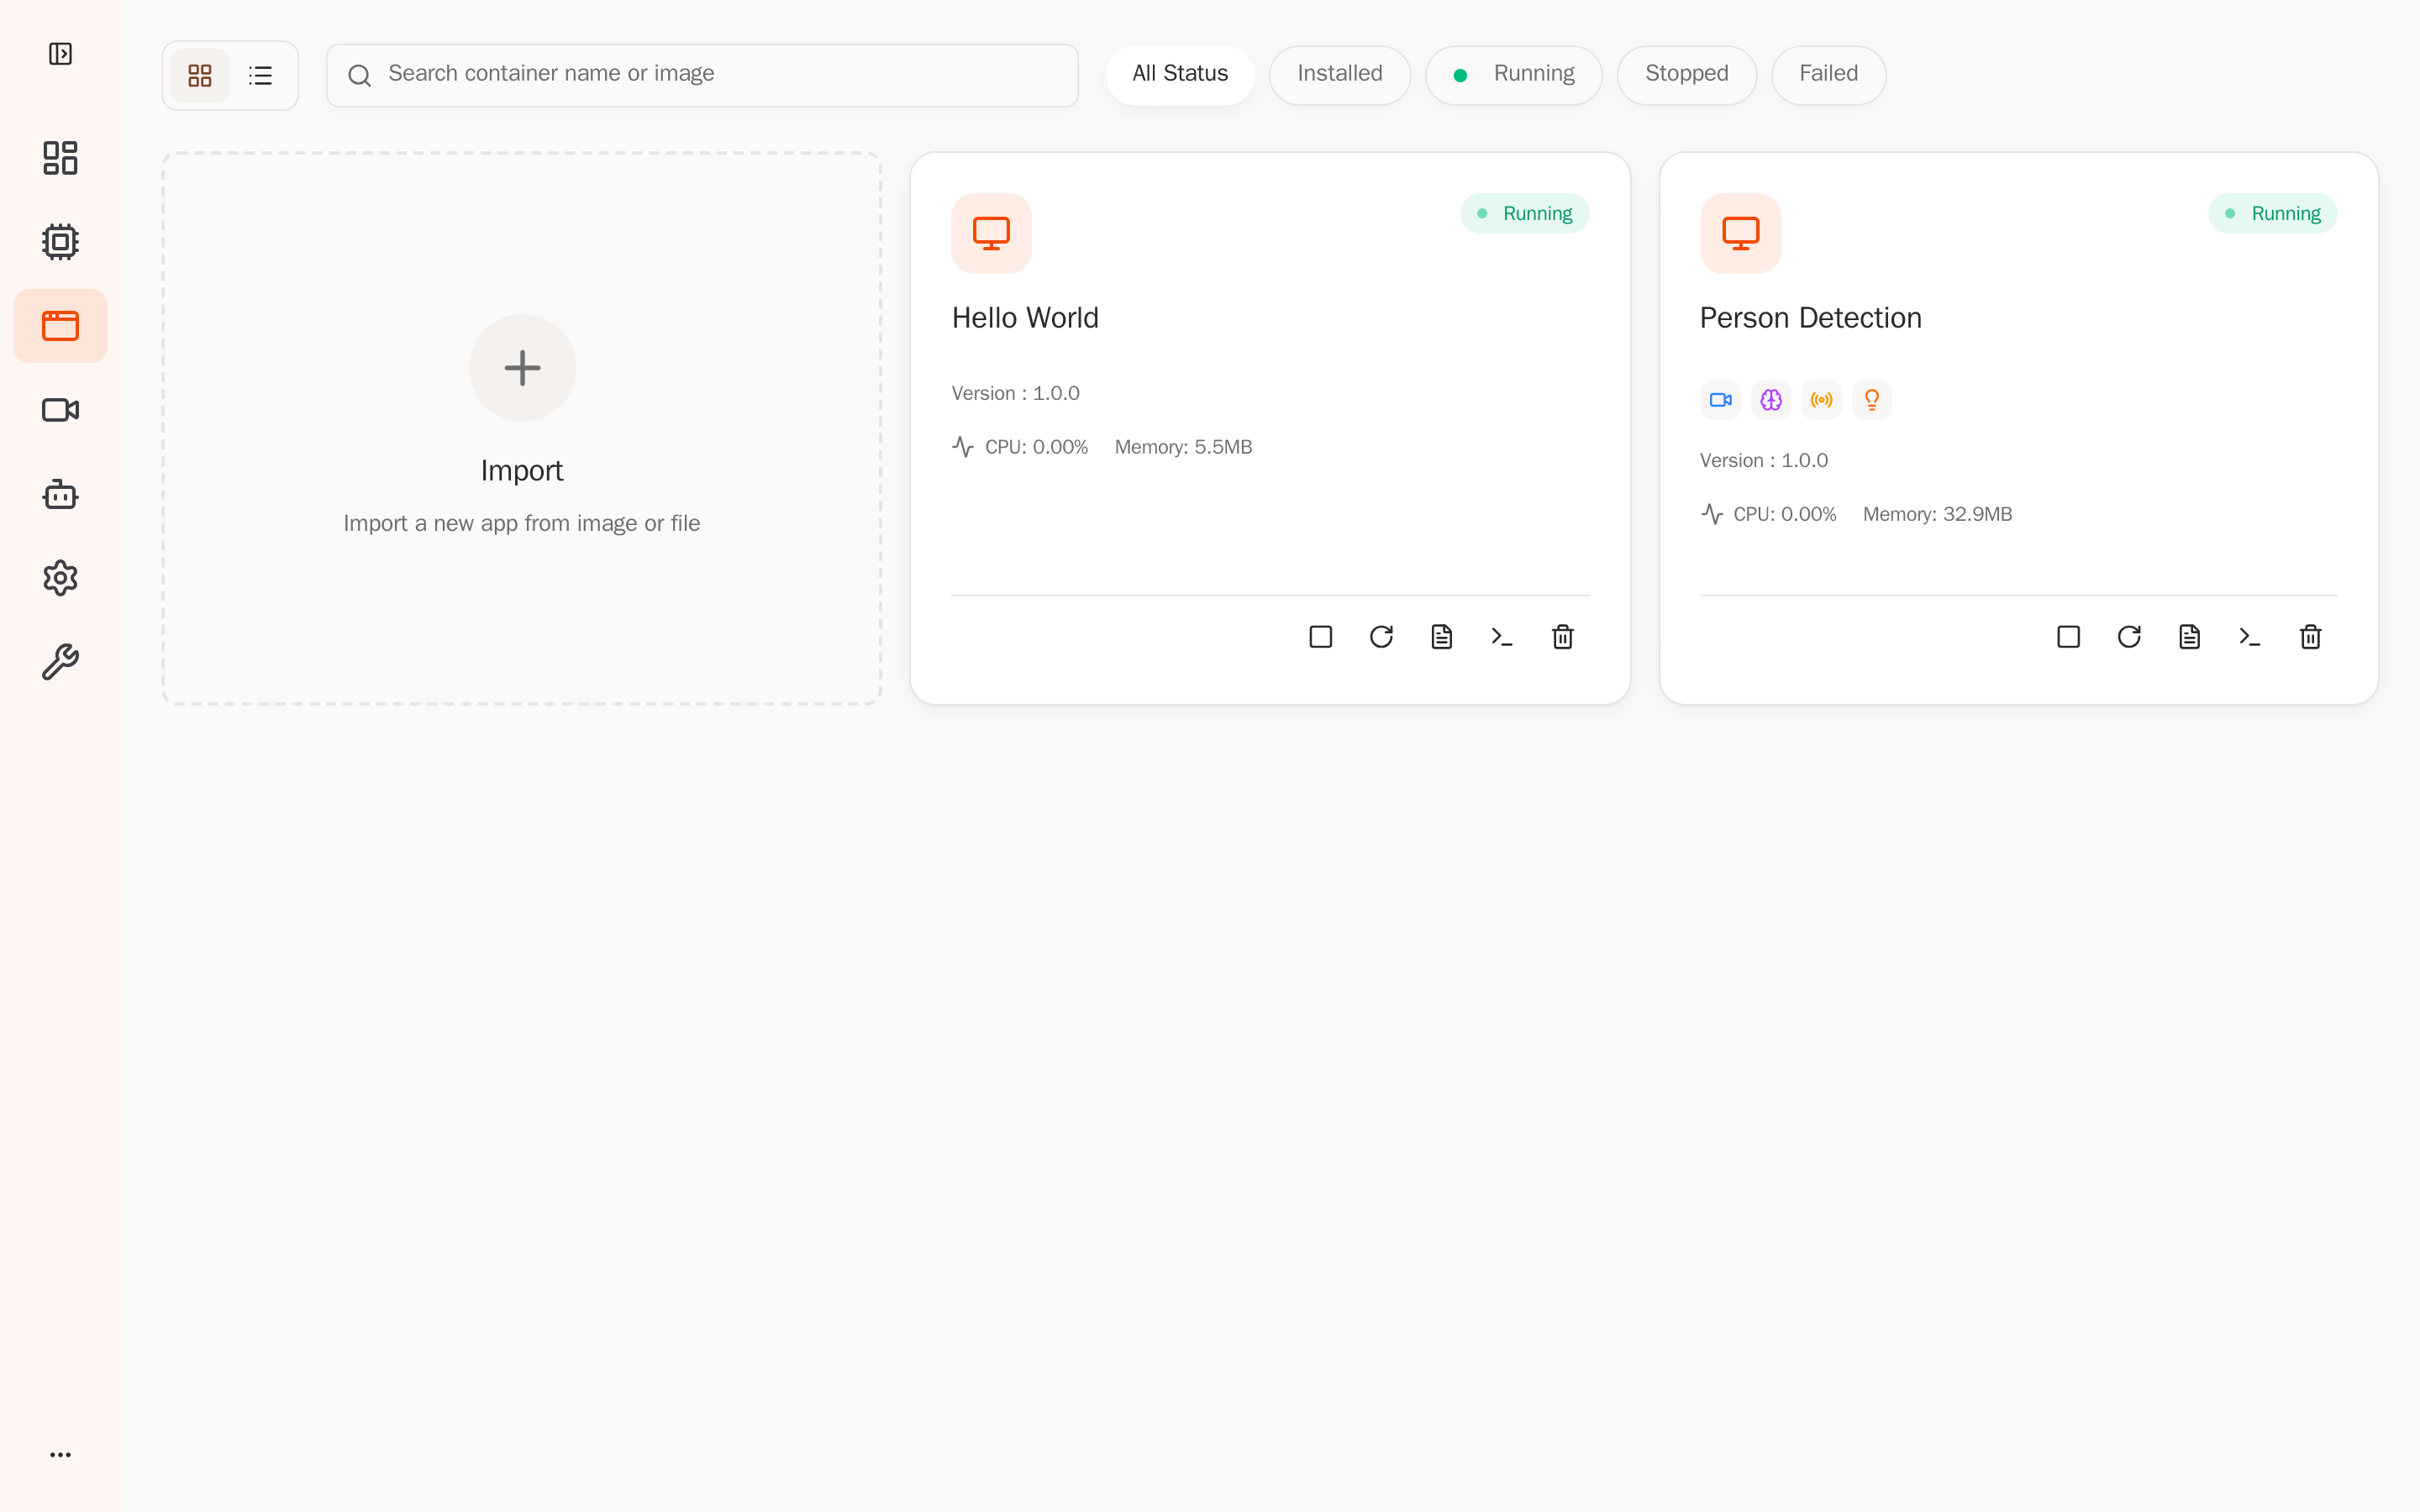
Task: Open the CPU chip section in sidebar
Action: (60, 242)
